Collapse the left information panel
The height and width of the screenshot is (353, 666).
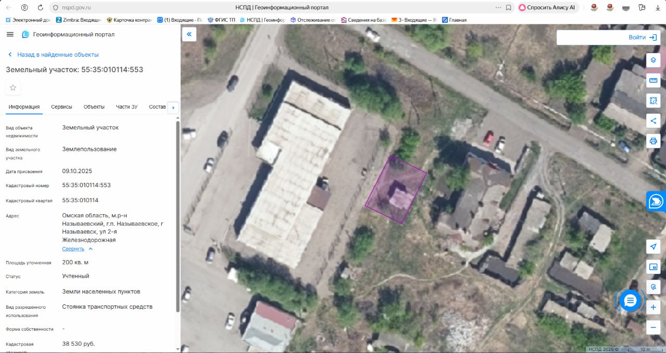tap(189, 34)
